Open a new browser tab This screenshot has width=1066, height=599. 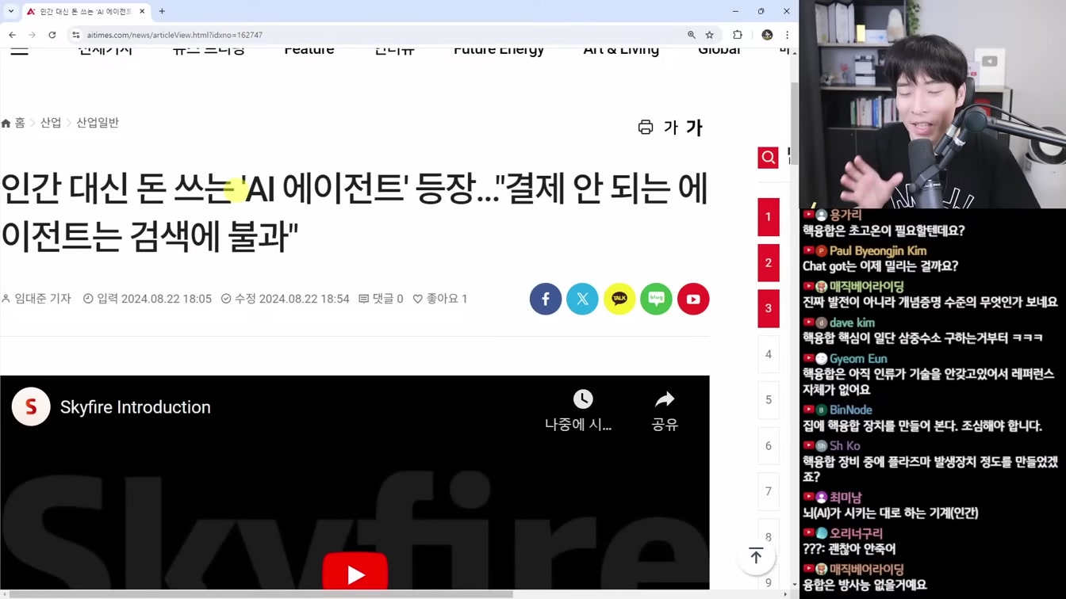pyautogui.click(x=162, y=11)
